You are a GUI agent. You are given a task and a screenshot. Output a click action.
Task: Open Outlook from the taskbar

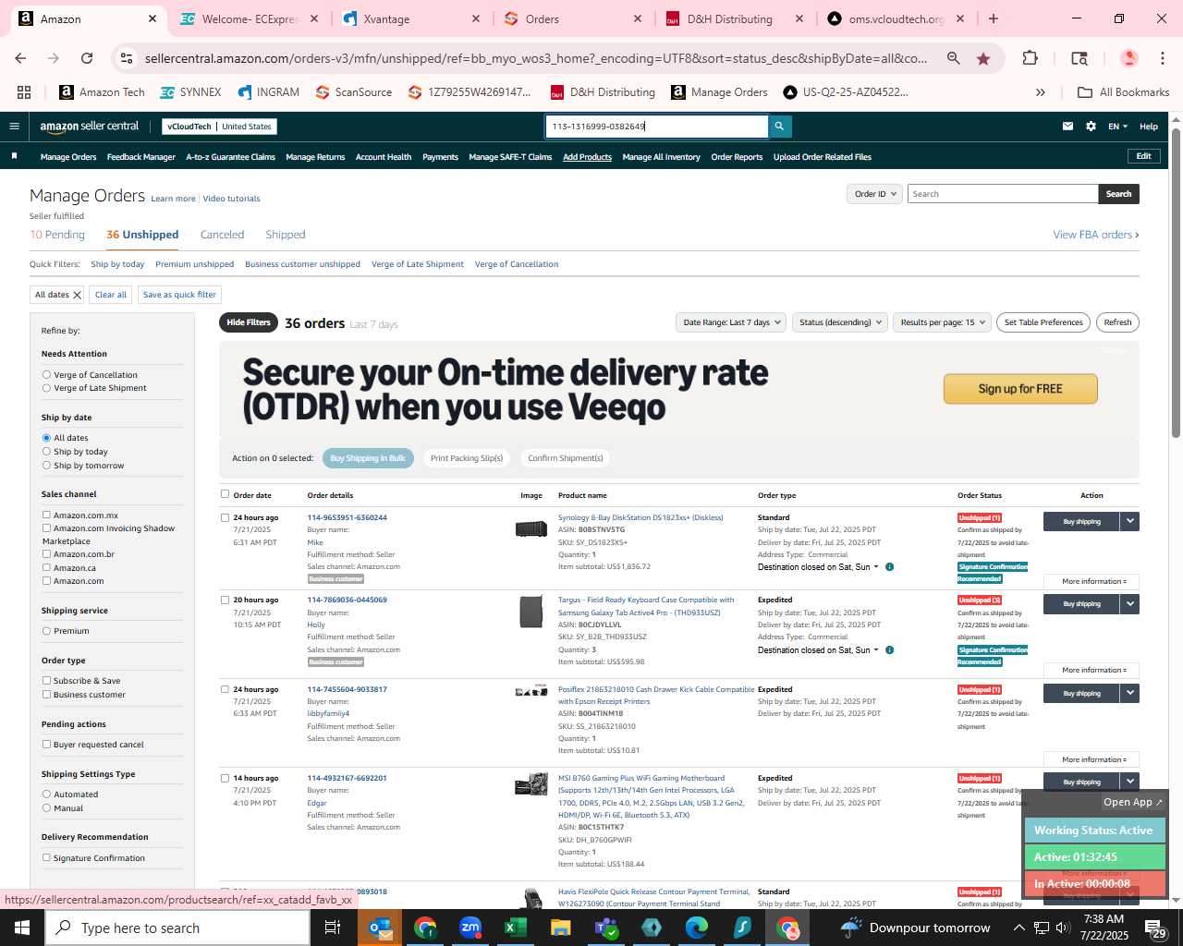tap(380, 928)
